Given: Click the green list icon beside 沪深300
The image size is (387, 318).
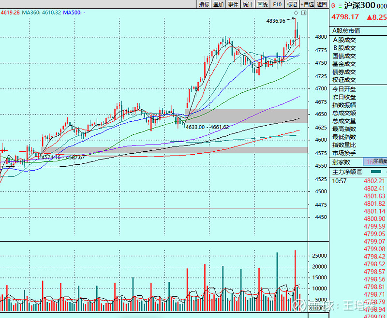Looking at the screenshot, I should pos(340,5).
